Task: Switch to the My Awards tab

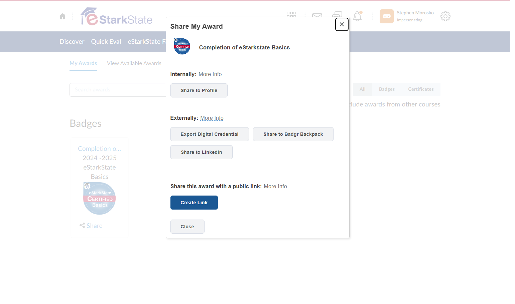Action: [x=83, y=63]
